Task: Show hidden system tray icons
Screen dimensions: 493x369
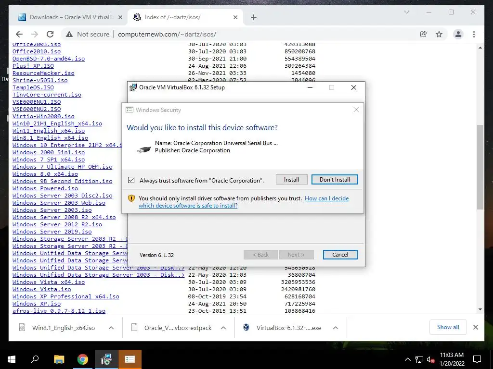Action: (x=407, y=359)
